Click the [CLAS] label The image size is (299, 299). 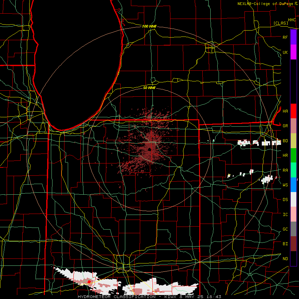281,23
